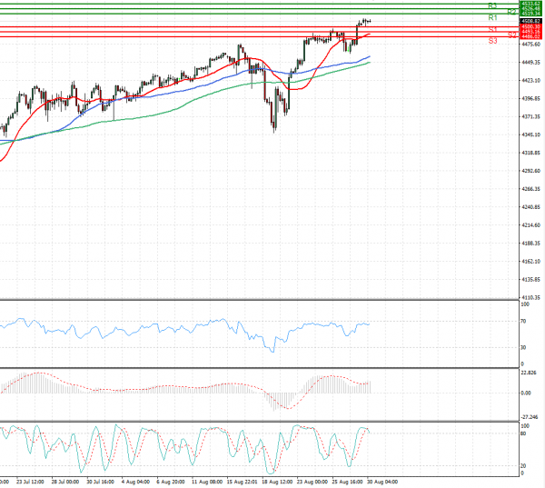Click the stochastic 80 level label
The image size is (545, 488).
coord(523,433)
